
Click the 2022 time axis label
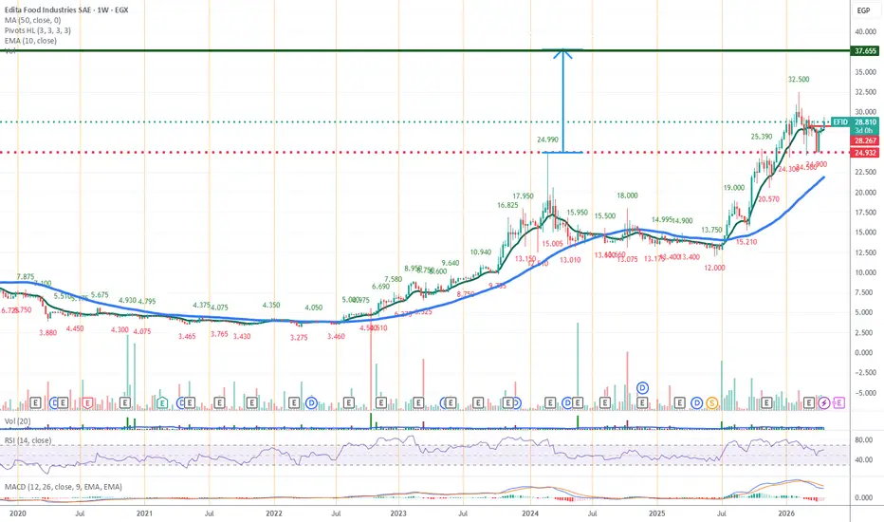(274, 513)
